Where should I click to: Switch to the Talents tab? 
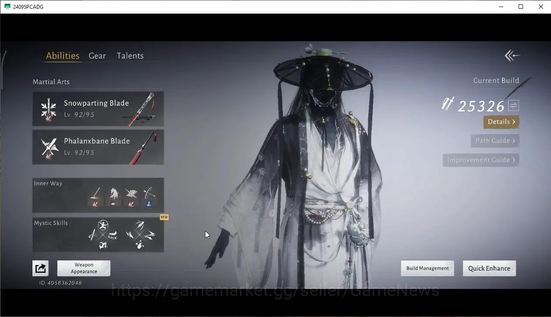[130, 56]
